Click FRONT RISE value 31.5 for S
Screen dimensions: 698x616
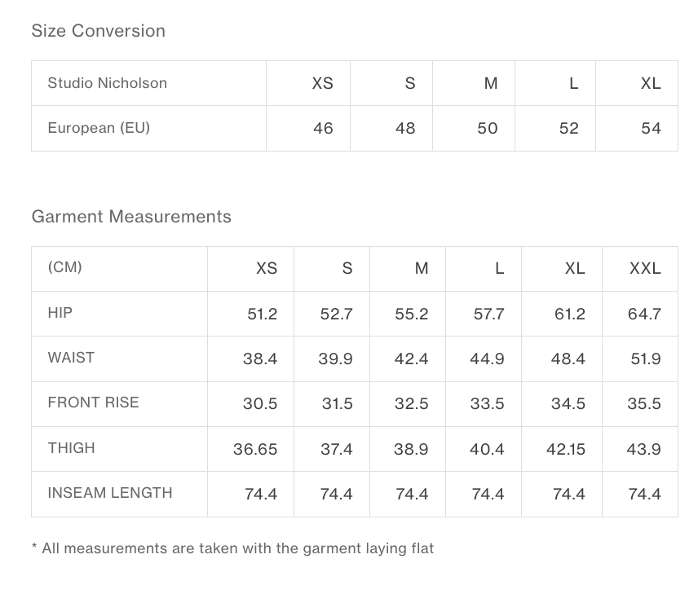[x=337, y=404]
